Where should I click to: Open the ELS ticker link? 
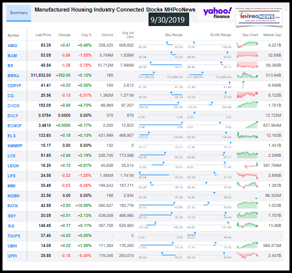click(12, 136)
